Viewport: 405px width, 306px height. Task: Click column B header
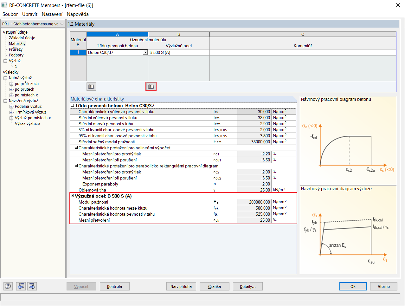179,34
